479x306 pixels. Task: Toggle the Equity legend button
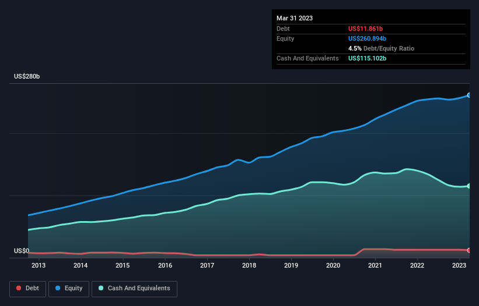click(69, 289)
